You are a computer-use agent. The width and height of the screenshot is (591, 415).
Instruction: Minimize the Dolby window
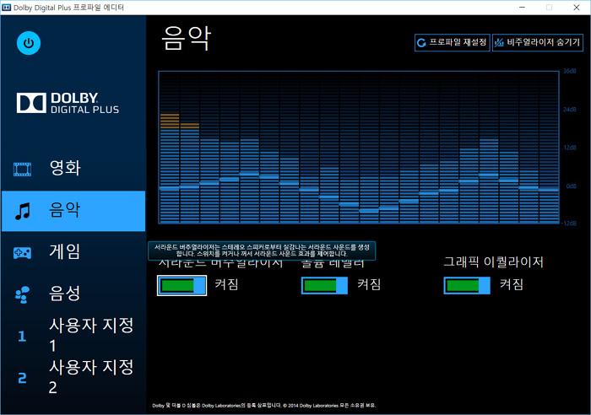[x=522, y=7]
